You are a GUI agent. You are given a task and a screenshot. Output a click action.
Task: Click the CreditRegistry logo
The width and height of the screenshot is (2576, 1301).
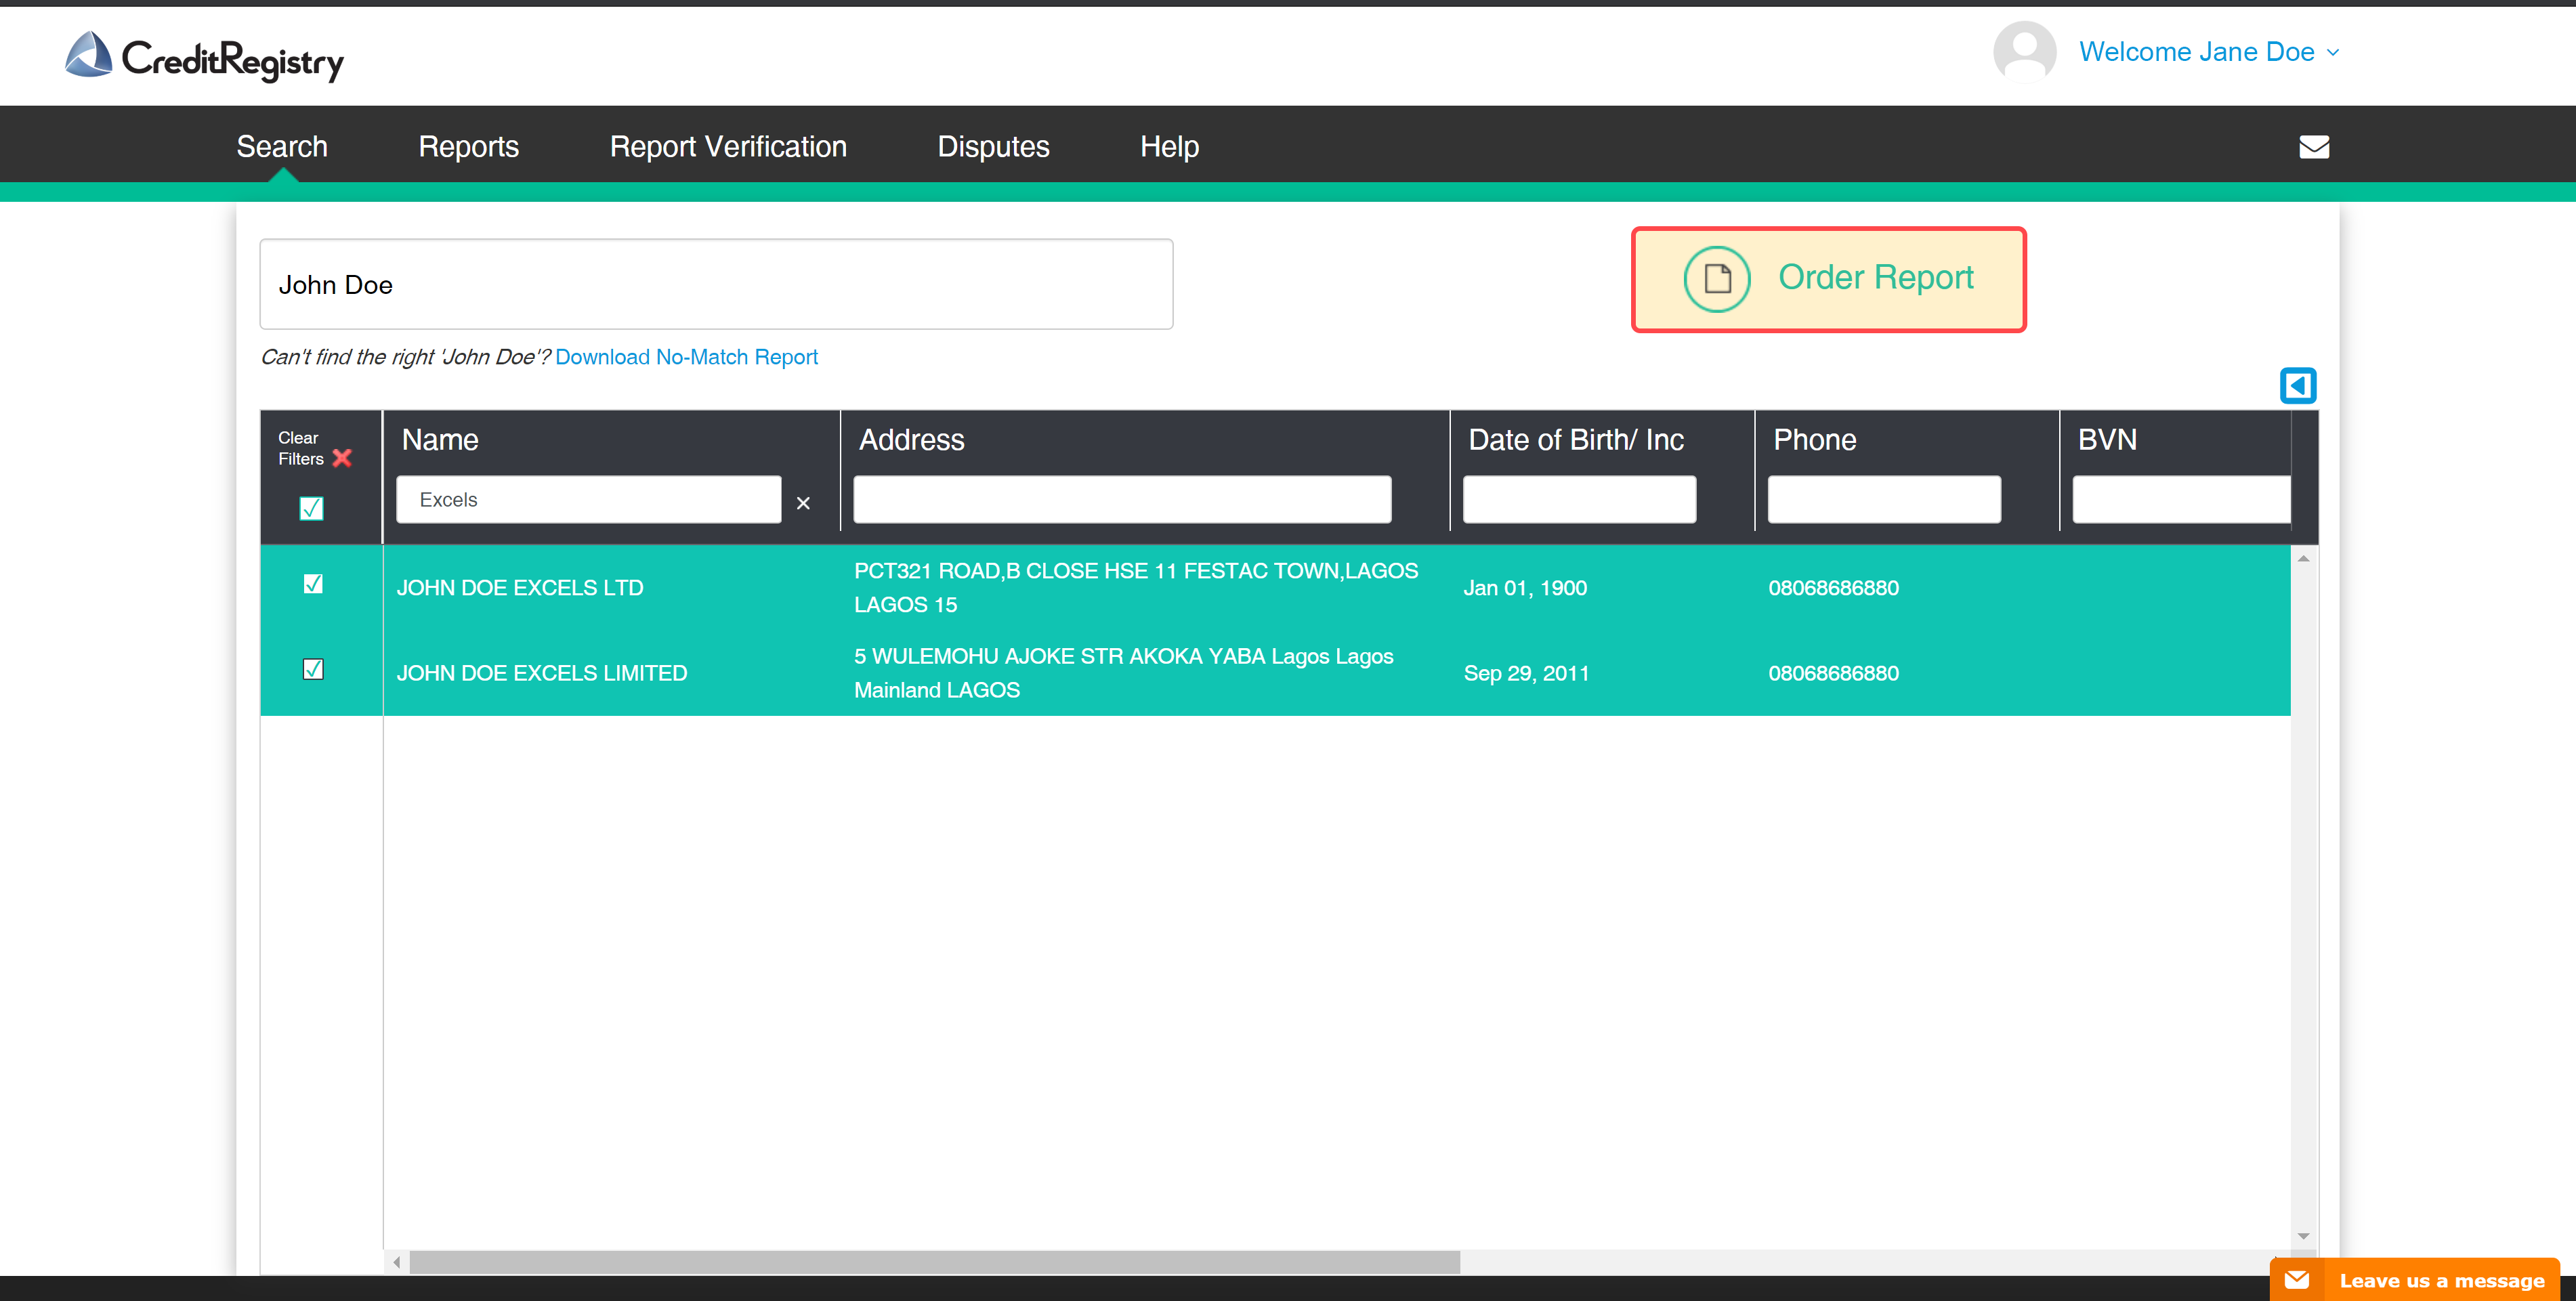coord(204,57)
